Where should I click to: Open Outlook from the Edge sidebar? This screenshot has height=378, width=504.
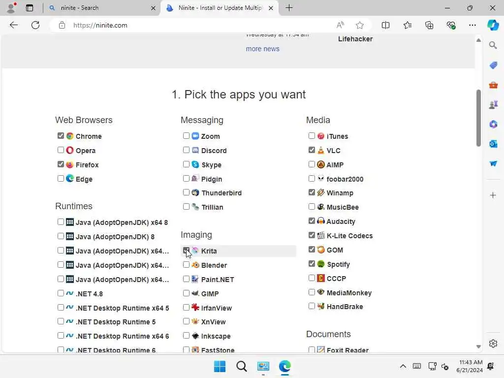pos(493,144)
